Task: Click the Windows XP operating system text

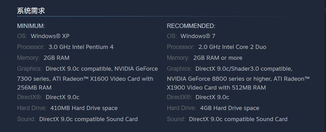Action: 50,36
